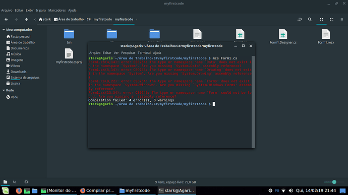Hide sidebar toggle button

pyautogui.click(x=26, y=182)
